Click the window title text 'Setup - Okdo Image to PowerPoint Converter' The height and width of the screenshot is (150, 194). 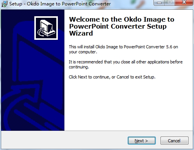point(60,4)
